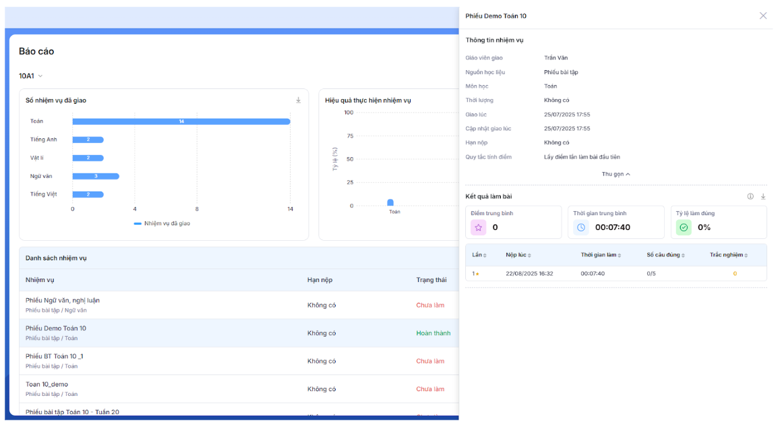Close the Phiếu Demo Toán 10 panel
The width and height of the screenshot is (784, 427).
[x=763, y=16]
